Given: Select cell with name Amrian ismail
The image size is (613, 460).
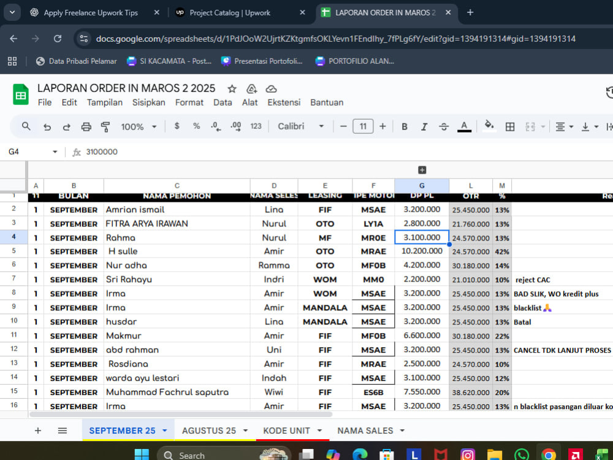Looking at the screenshot, I should tap(177, 210).
